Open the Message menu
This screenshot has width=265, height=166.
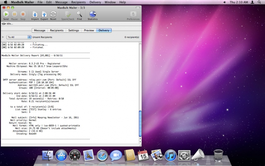[x=61, y=2]
